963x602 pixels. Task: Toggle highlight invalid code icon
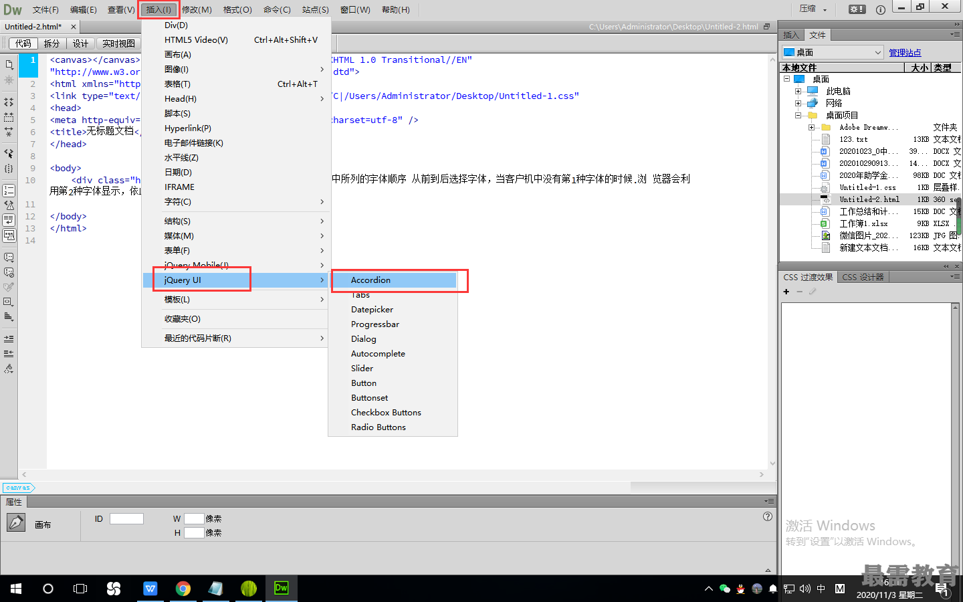point(9,205)
